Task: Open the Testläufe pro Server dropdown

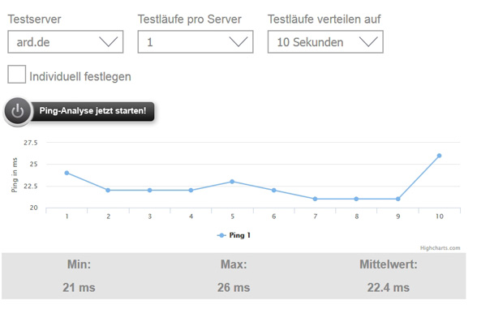Action: point(196,42)
